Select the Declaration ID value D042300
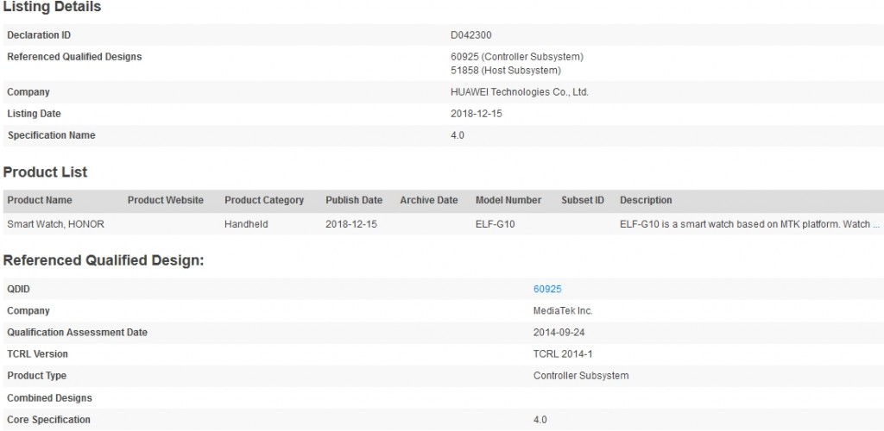This screenshot has height=431, width=884. (x=471, y=35)
